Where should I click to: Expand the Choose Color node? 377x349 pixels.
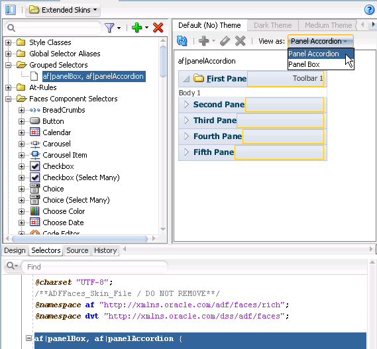[21, 211]
